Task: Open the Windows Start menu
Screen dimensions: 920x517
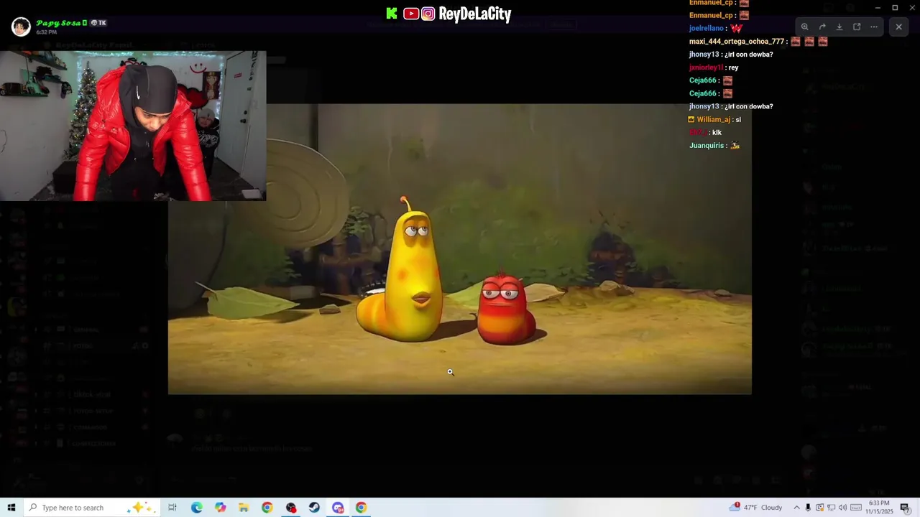Action: pyautogui.click(x=11, y=508)
